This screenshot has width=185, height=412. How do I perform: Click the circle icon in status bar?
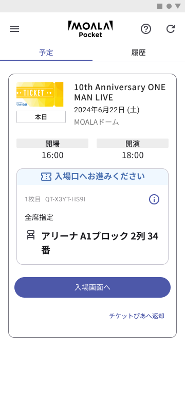tap(169, 6)
